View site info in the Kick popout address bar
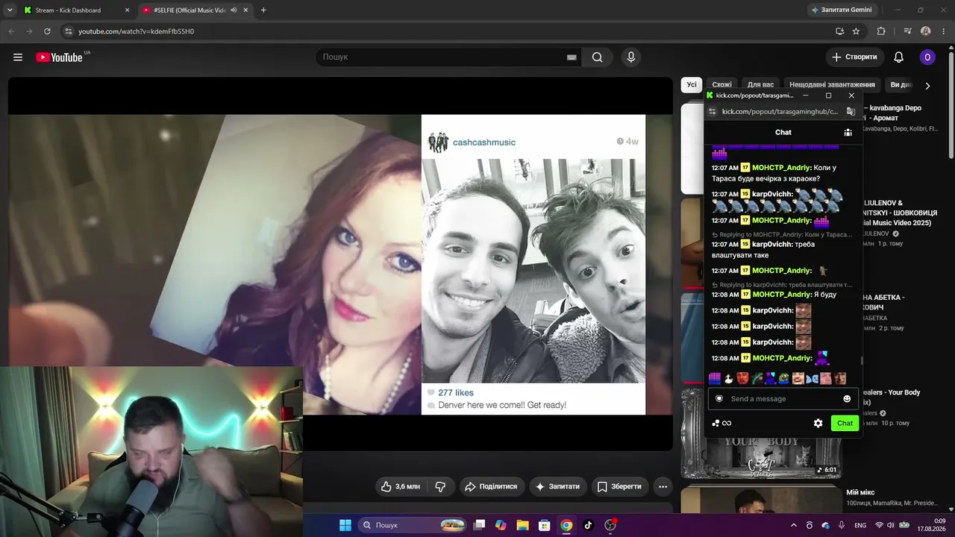955x537 pixels. pos(713,111)
